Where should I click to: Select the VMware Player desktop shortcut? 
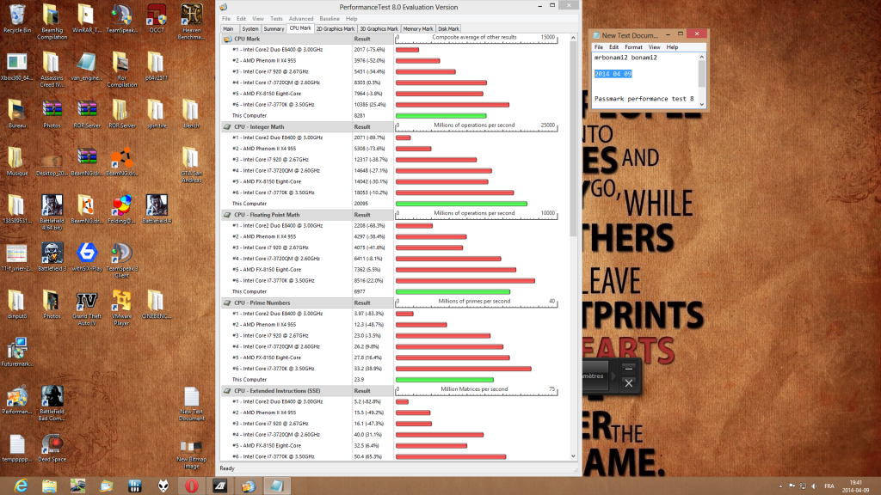click(x=121, y=309)
